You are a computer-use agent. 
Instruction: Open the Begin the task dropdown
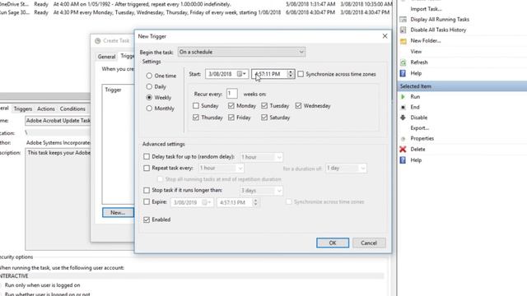pos(241,52)
